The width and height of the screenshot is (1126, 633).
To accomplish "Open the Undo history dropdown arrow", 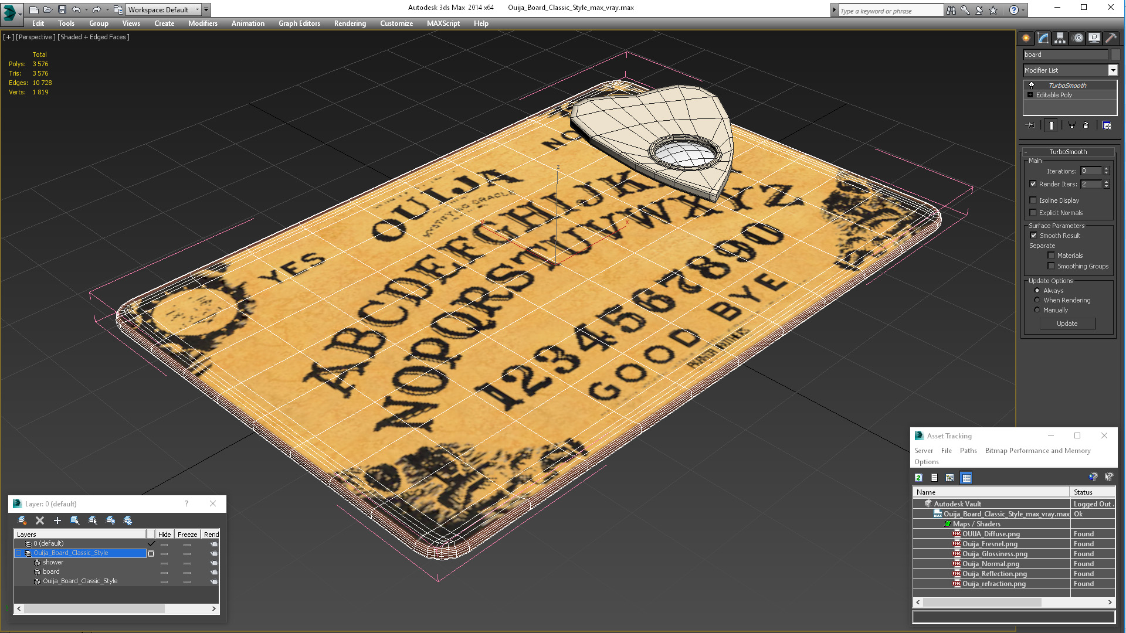I will tap(86, 9).
